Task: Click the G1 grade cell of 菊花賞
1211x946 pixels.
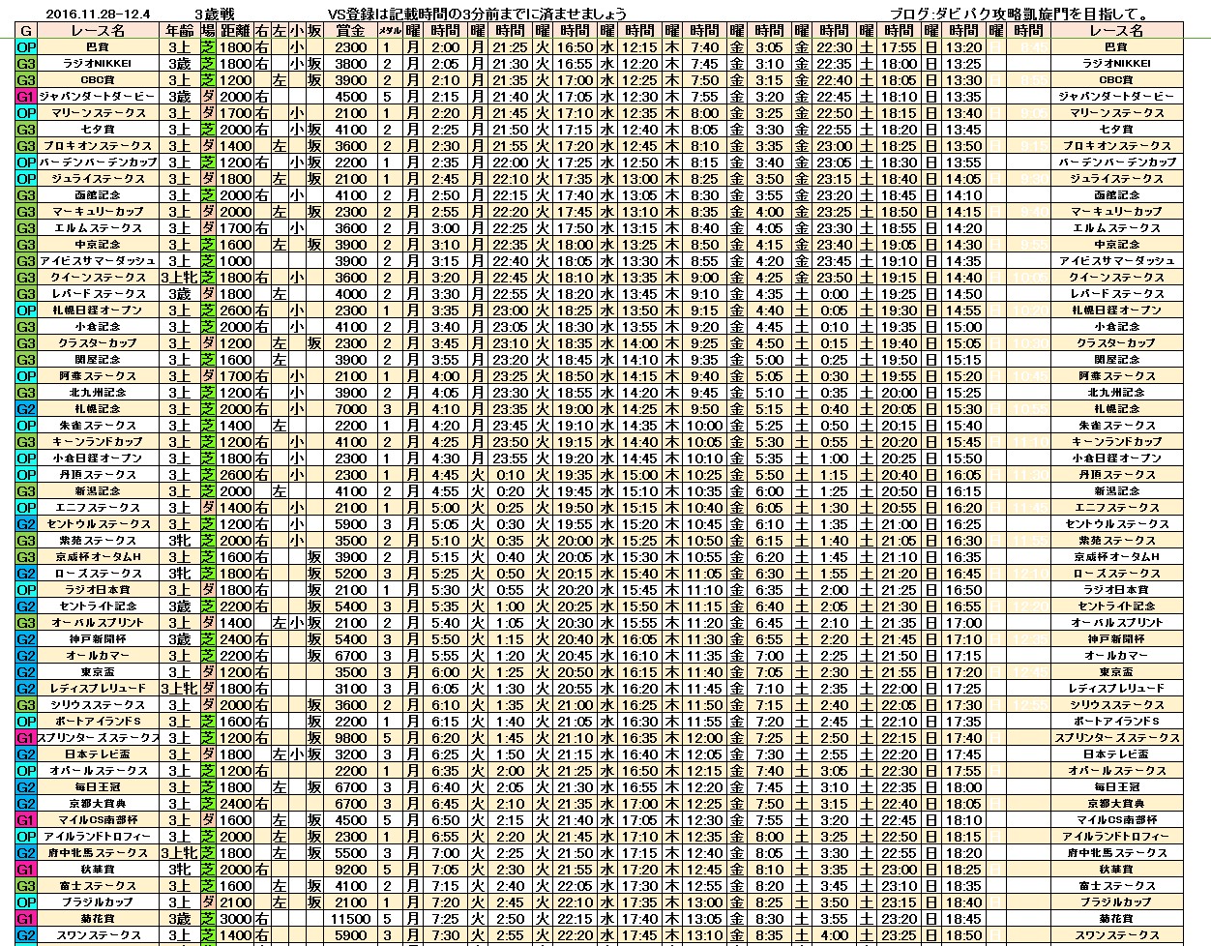Action: coord(26,919)
